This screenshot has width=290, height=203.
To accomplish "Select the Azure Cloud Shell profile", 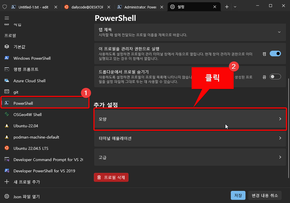I will 45,81.
